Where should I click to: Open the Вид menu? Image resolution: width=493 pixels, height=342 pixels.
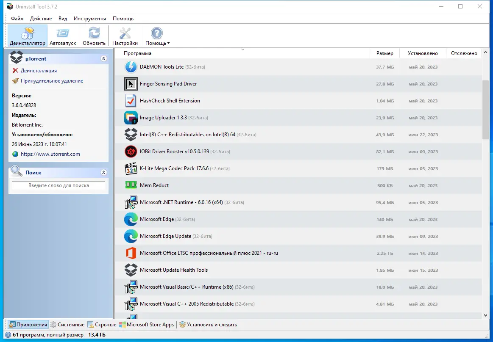63,19
